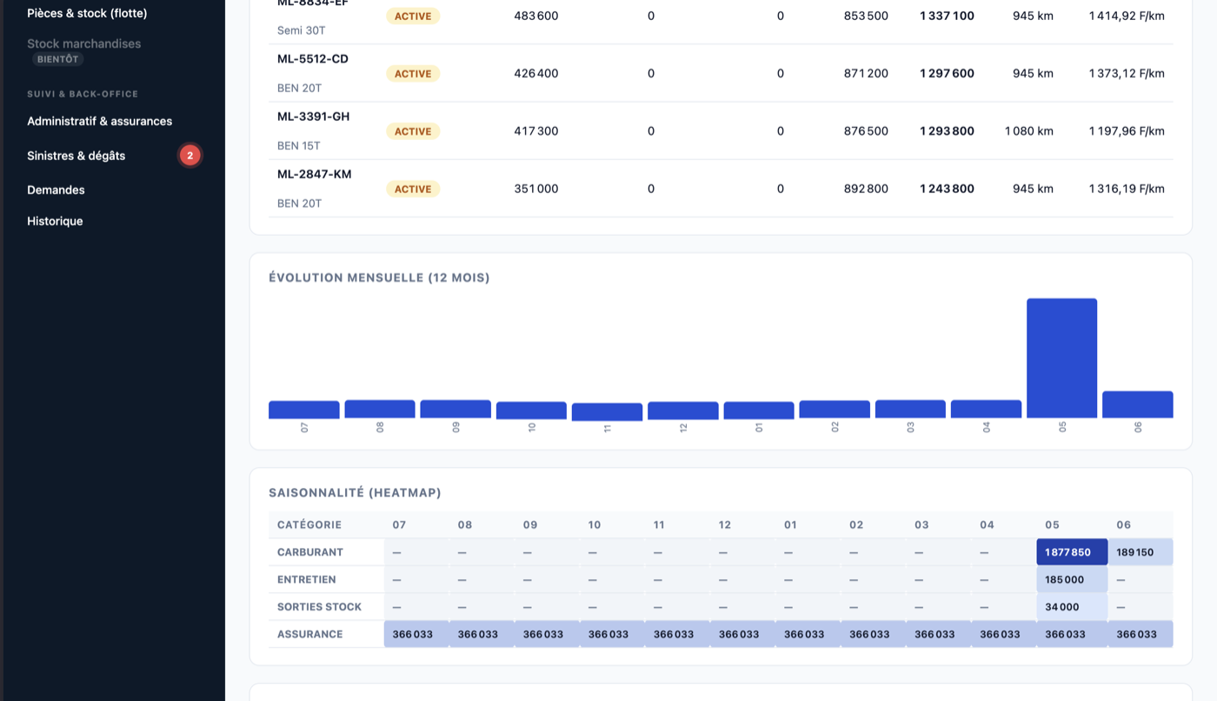
Task: Select the bold total 1 297 600
Action: point(947,74)
